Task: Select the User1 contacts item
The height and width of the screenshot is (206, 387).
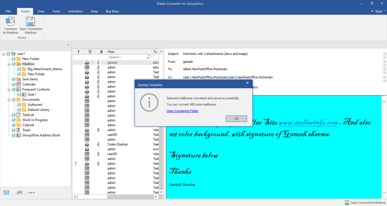Action: (x=32, y=95)
